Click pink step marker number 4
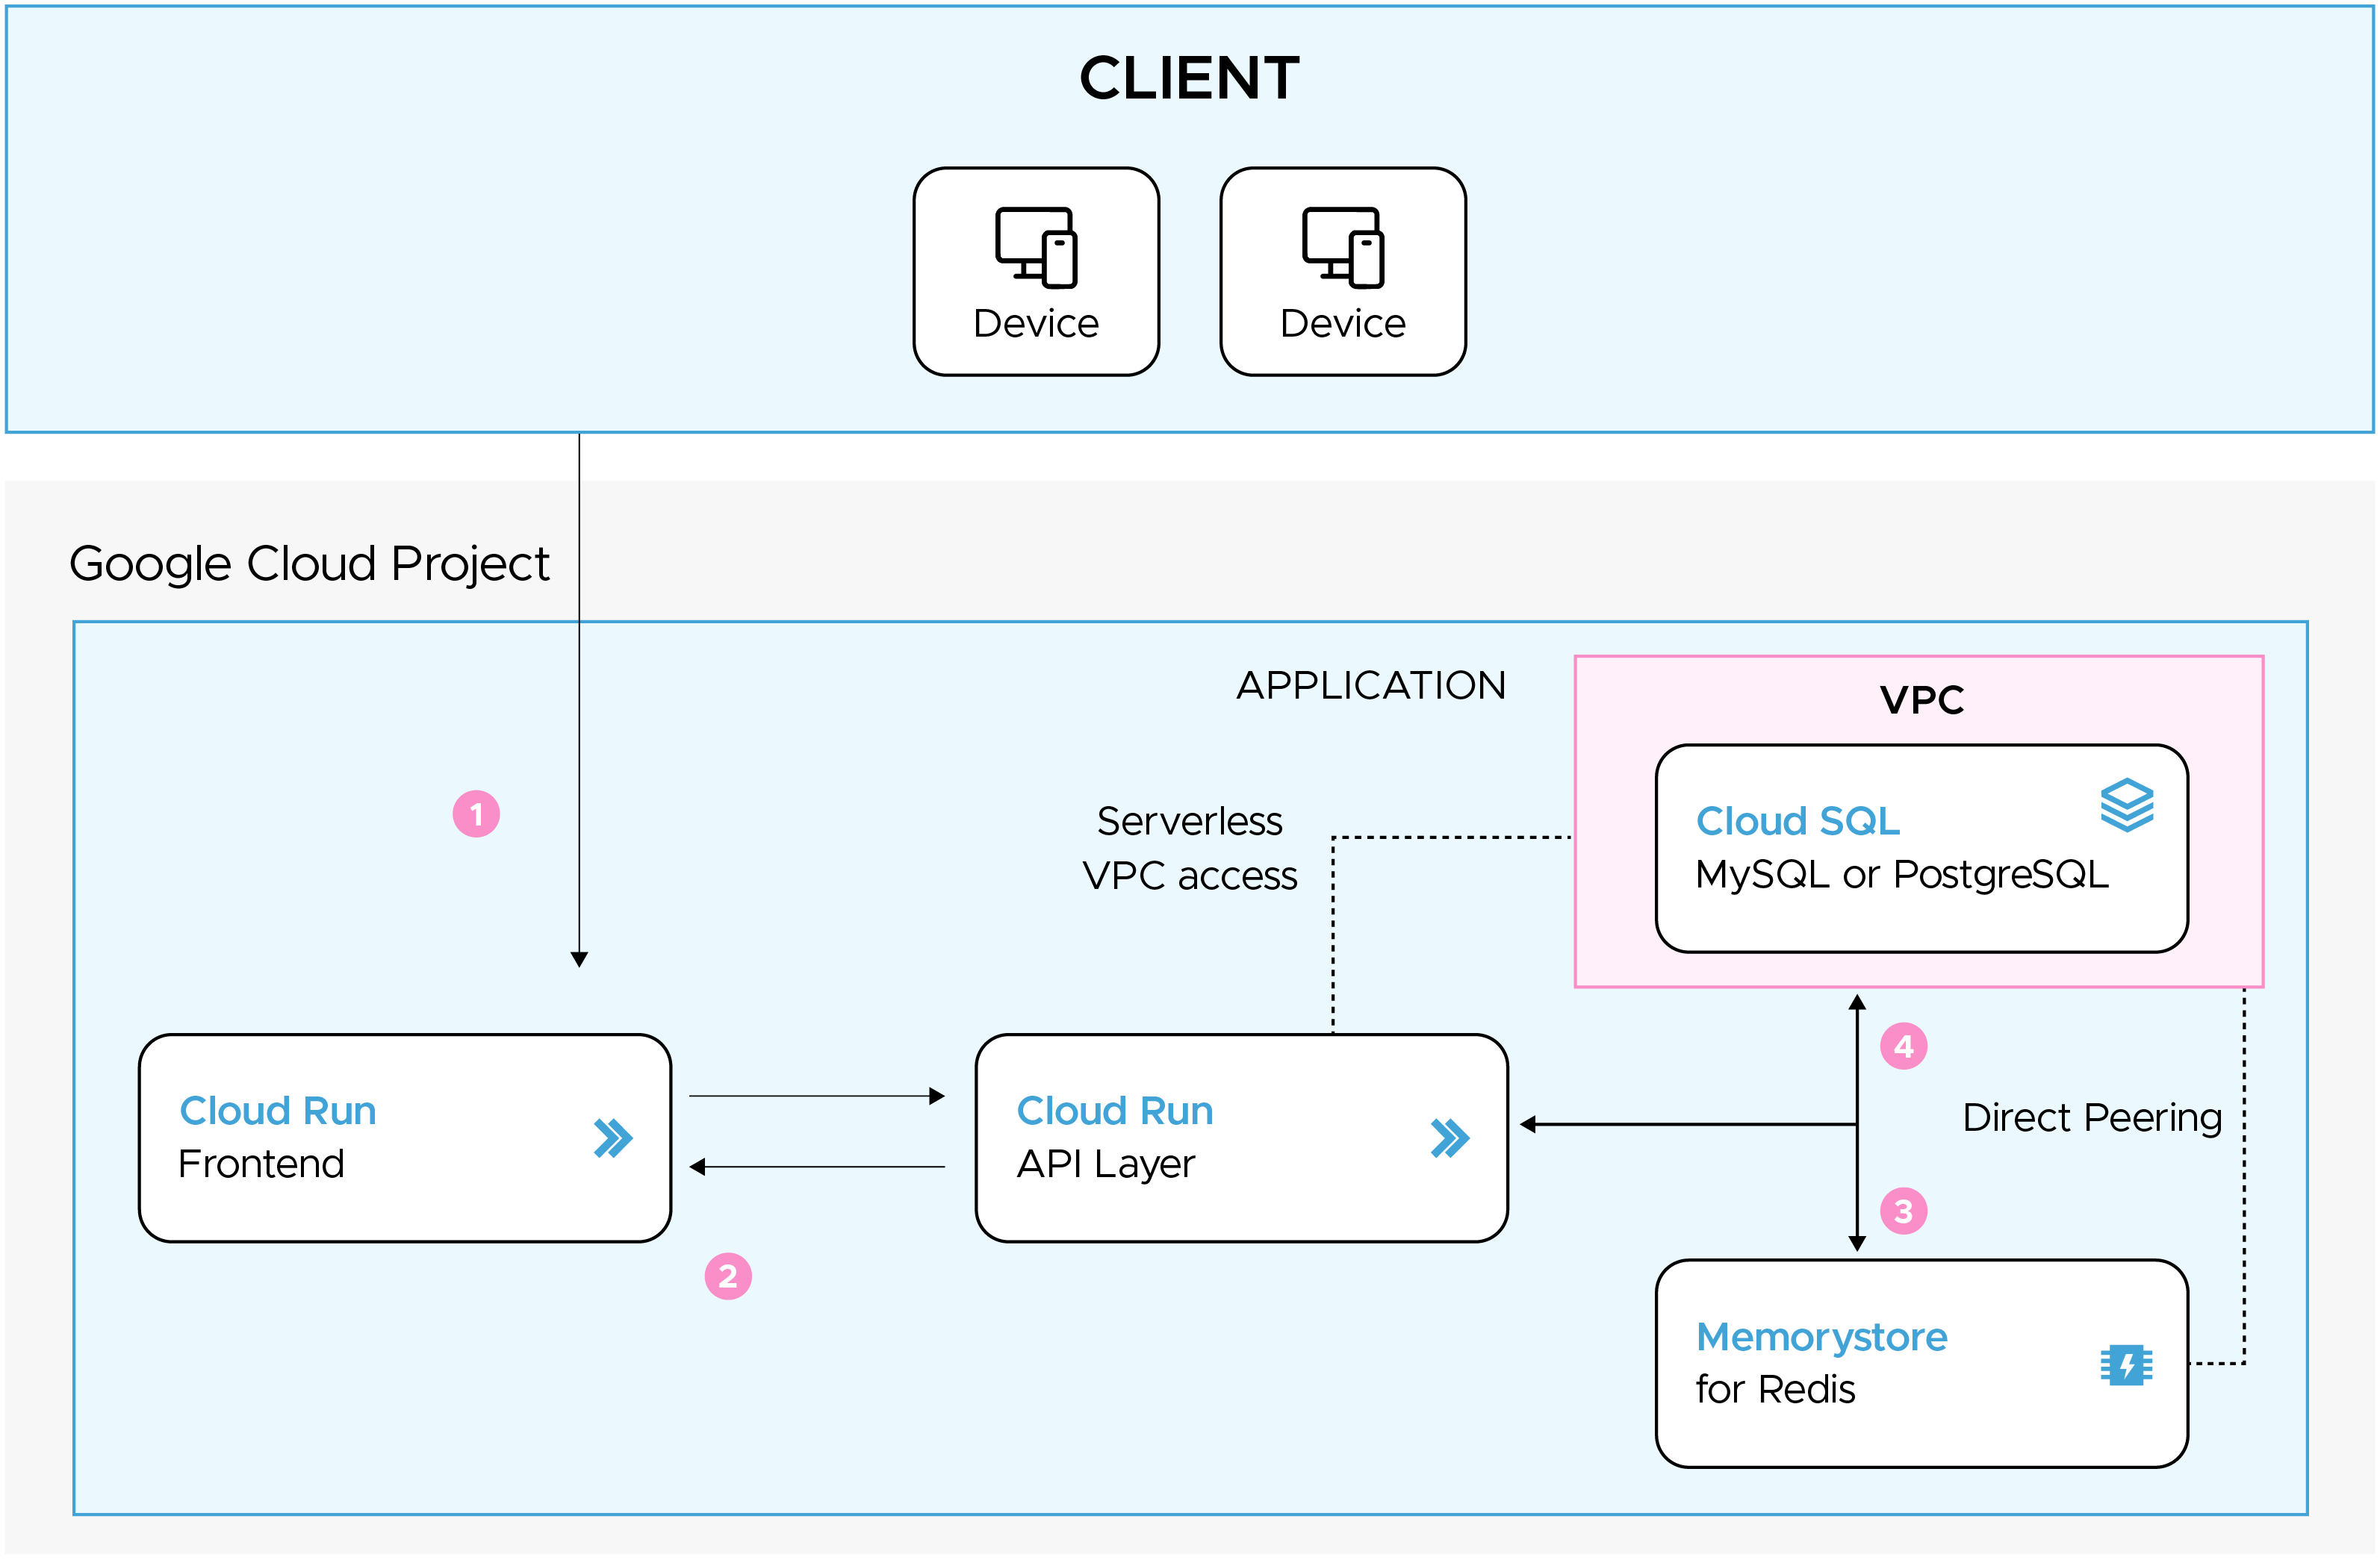 tap(1903, 1045)
